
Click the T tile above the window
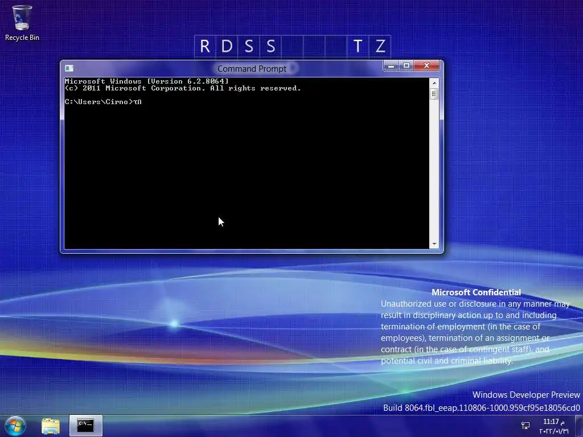tap(358, 47)
